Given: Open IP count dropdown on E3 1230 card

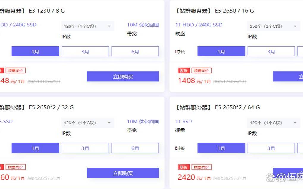Looking at the screenshot, I should coord(87,26).
